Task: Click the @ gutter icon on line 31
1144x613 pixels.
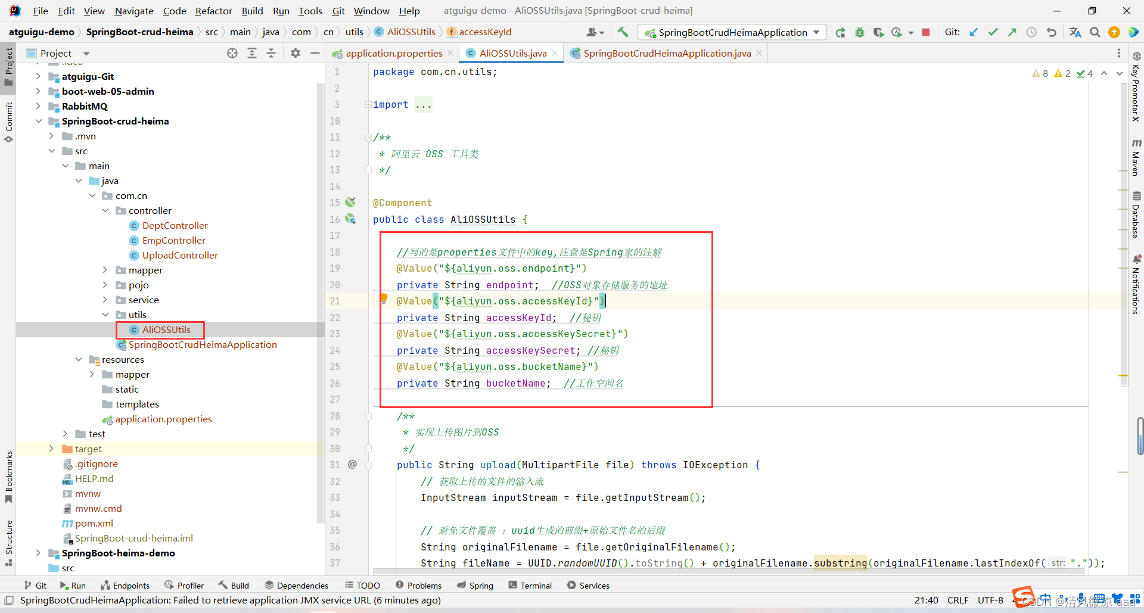Action: pos(352,464)
